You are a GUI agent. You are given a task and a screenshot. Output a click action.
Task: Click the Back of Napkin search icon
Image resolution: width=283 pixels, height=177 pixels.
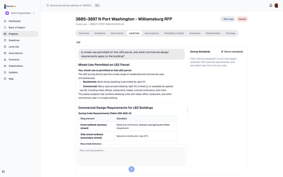pyautogui.click(x=5, y=27)
